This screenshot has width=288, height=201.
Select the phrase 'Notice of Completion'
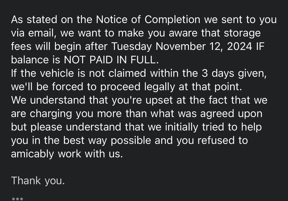click(x=148, y=20)
